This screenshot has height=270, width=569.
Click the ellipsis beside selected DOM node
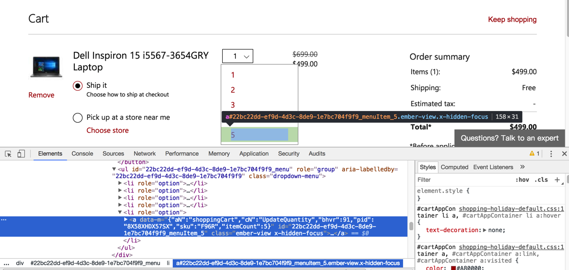(x=3, y=220)
